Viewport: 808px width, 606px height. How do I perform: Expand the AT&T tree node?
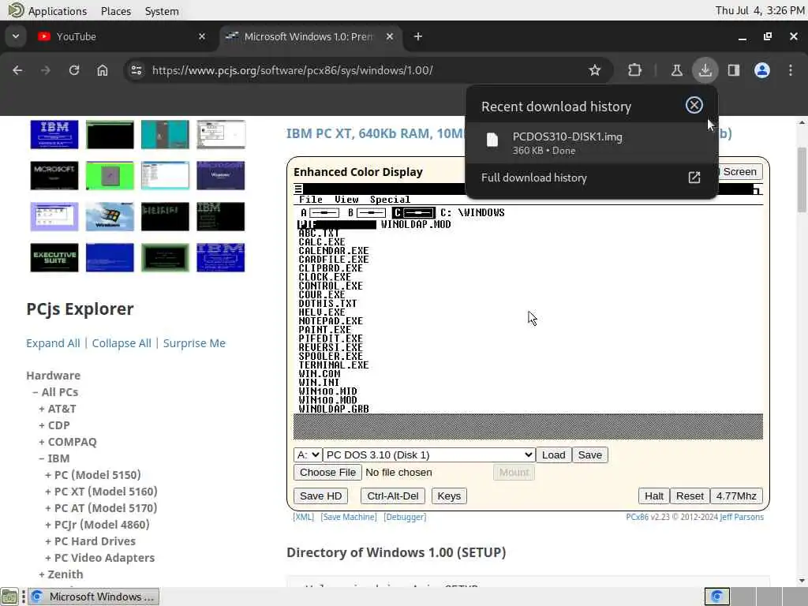click(58, 409)
